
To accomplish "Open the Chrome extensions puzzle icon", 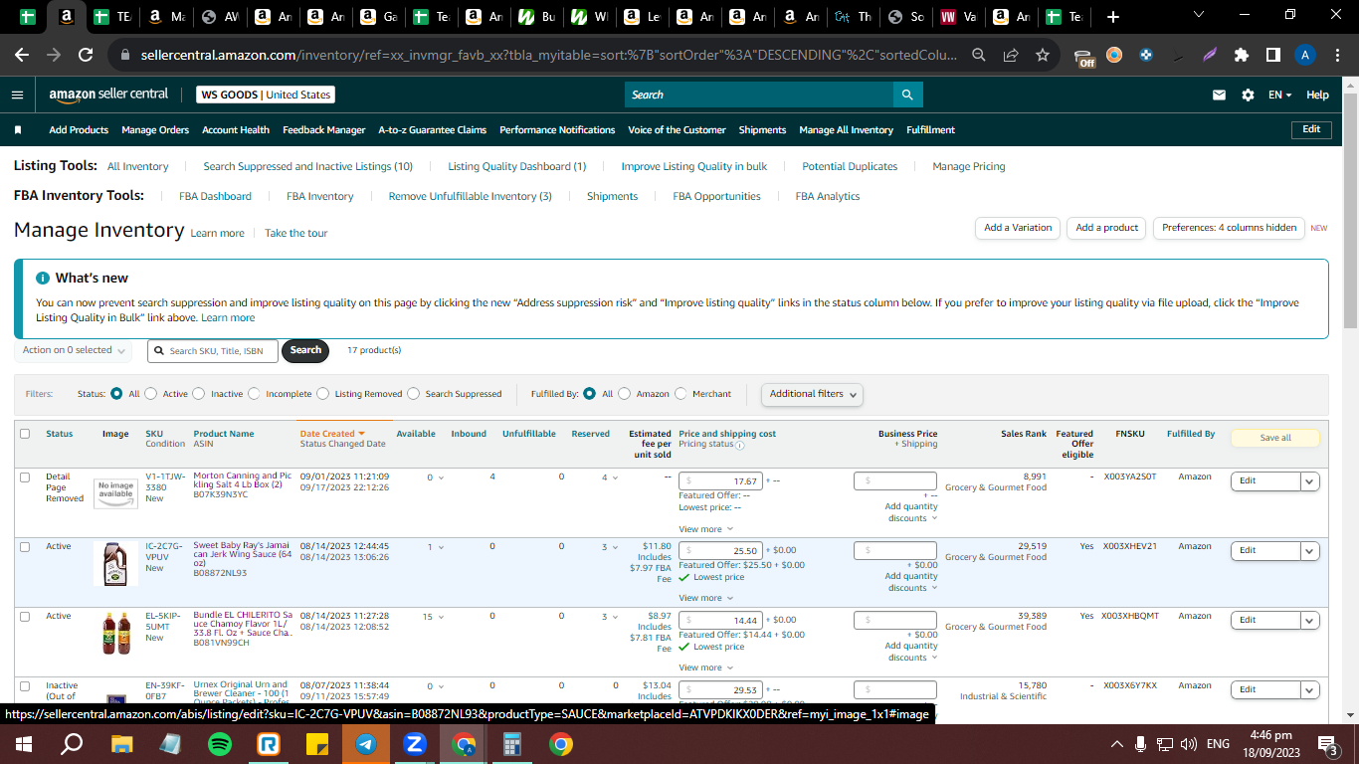I will pos(1242,56).
